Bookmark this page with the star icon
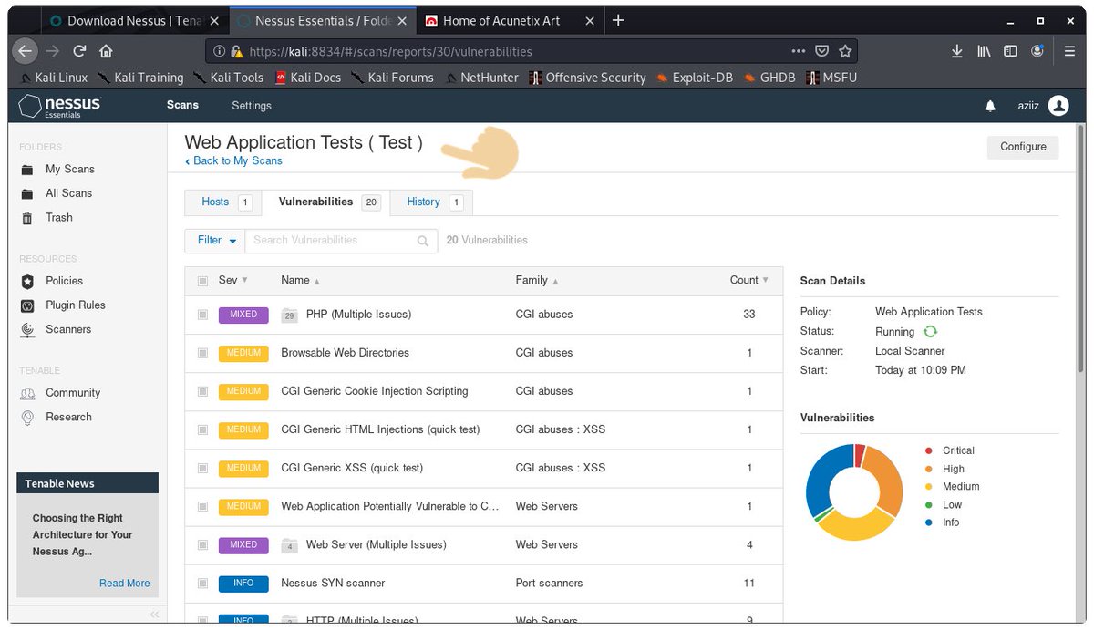The image size is (1094, 631). point(845,52)
